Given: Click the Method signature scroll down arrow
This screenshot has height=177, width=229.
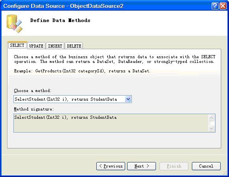Looking at the screenshot, I should (212, 128).
